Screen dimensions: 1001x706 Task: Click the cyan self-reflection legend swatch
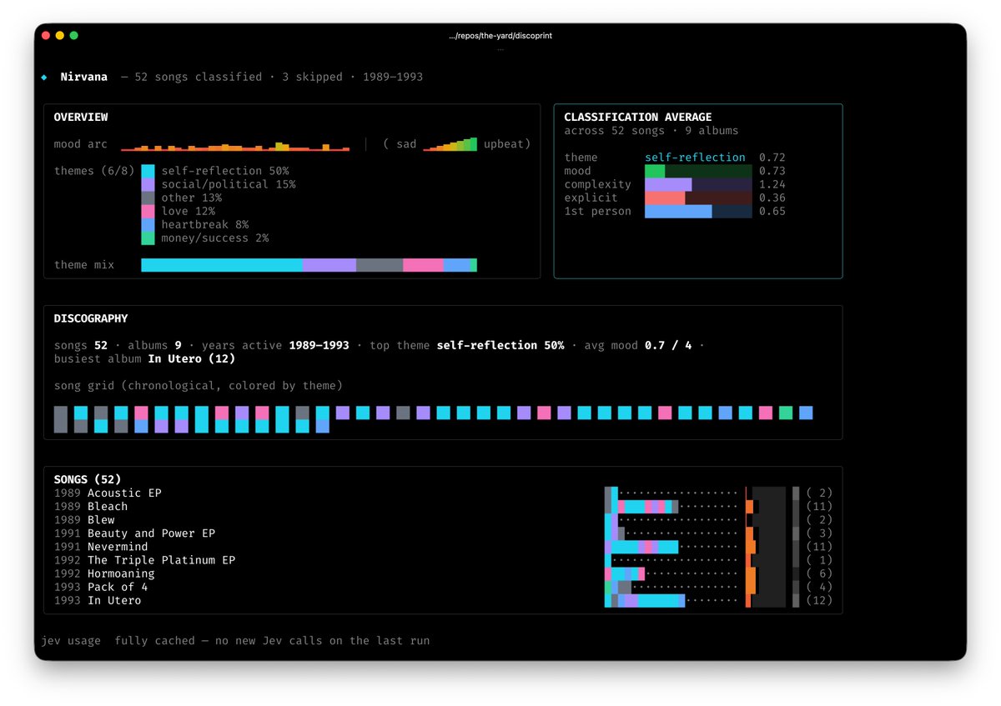click(148, 171)
